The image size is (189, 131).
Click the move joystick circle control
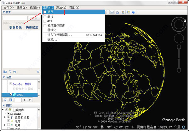tap(179, 38)
